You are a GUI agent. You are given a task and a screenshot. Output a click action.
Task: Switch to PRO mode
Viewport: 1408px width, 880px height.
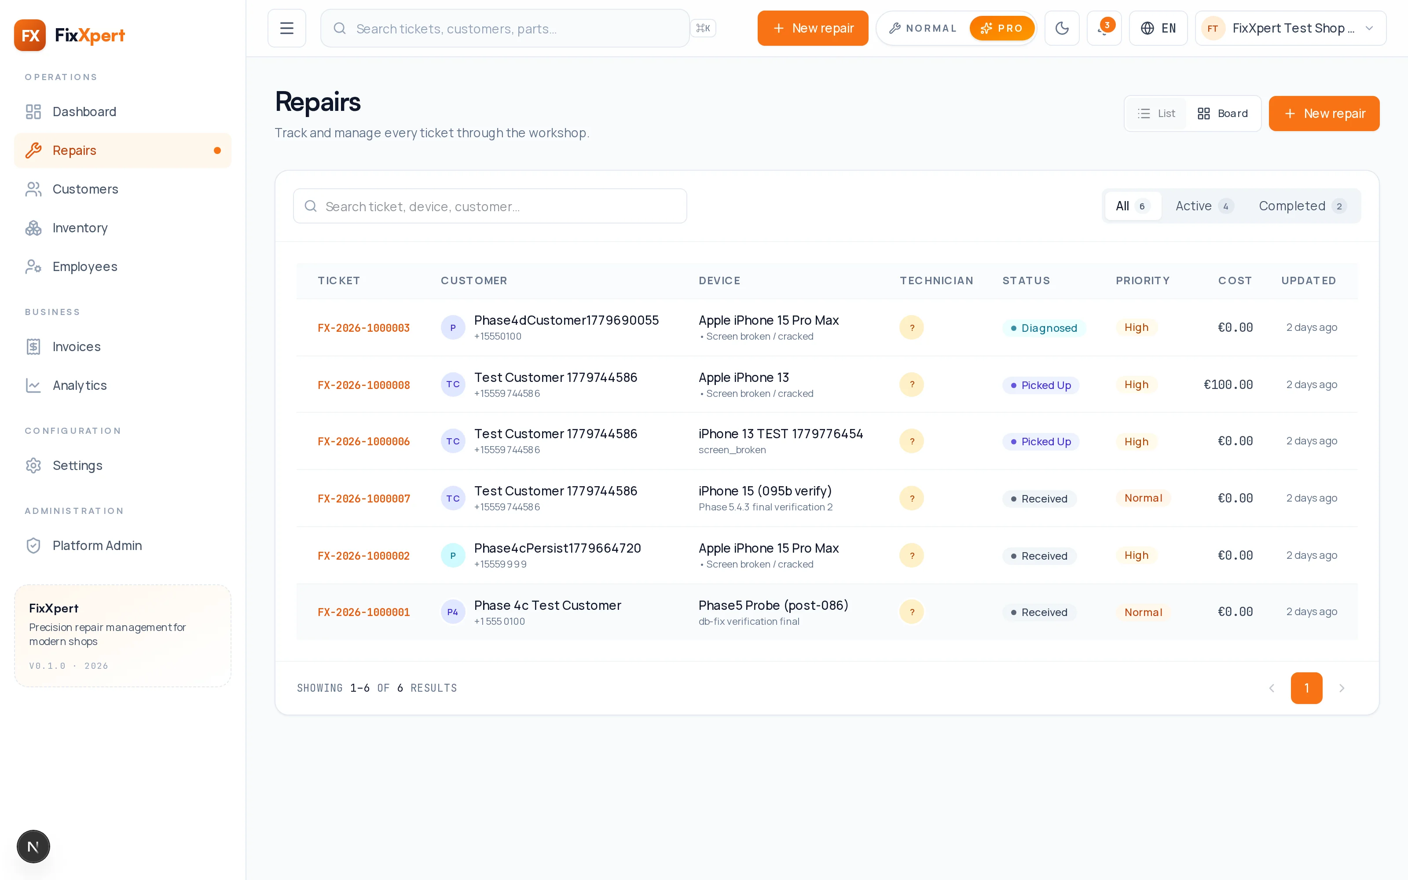point(1001,28)
